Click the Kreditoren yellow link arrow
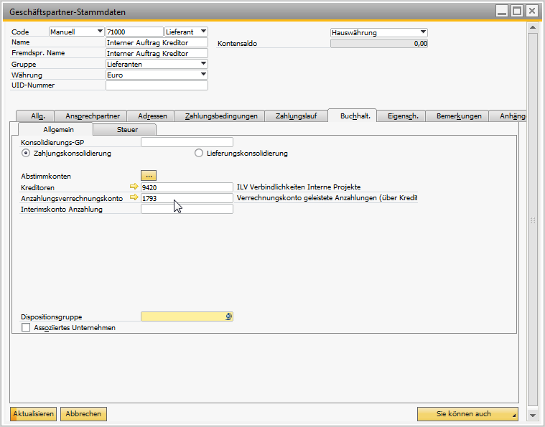 [x=134, y=187]
